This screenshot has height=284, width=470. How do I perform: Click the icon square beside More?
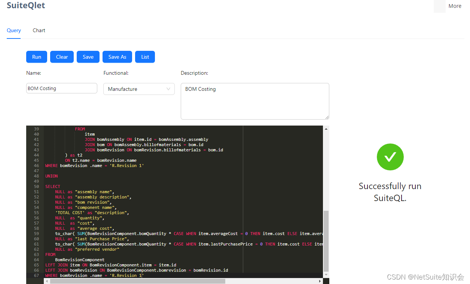439,6
